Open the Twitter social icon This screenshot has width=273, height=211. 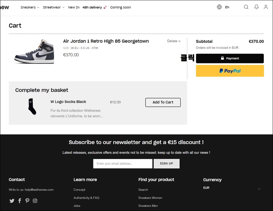pos(12,201)
